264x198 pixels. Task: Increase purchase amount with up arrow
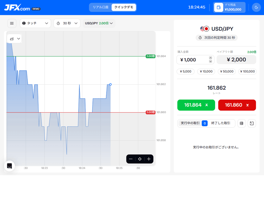211,58
